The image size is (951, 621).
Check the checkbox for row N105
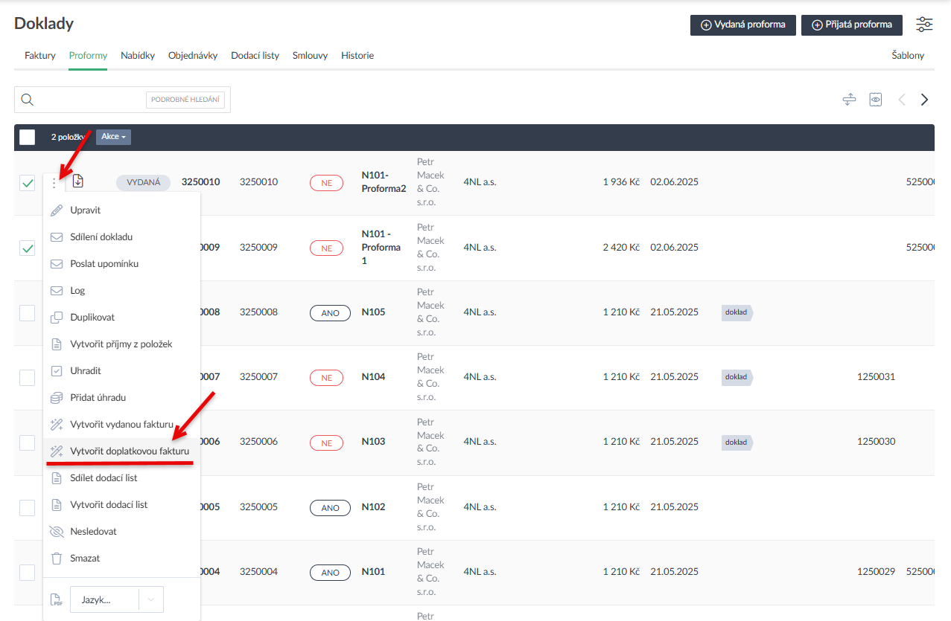[28, 313]
